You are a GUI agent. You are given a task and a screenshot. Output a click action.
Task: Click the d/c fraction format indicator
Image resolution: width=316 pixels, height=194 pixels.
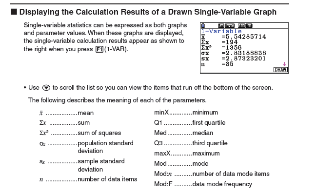click(x=241, y=25)
